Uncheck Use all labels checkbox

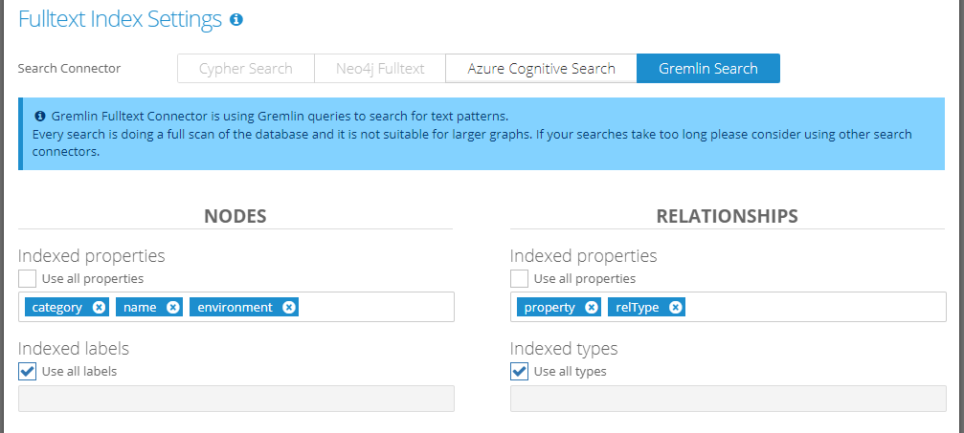[x=28, y=371]
